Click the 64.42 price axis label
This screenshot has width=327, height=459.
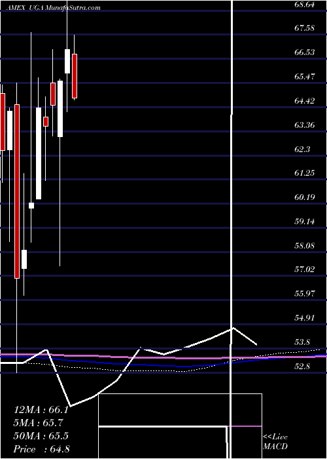pos(305,101)
